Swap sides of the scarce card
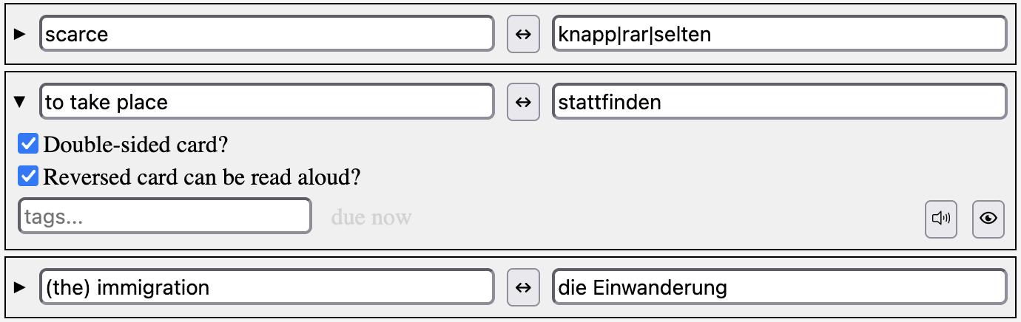This screenshot has width=1021, height=322. (x=523, y=35)
